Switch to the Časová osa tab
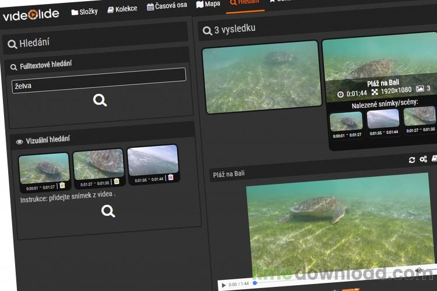The width and height of the screenshot is (437, 291). click(167, 6)
